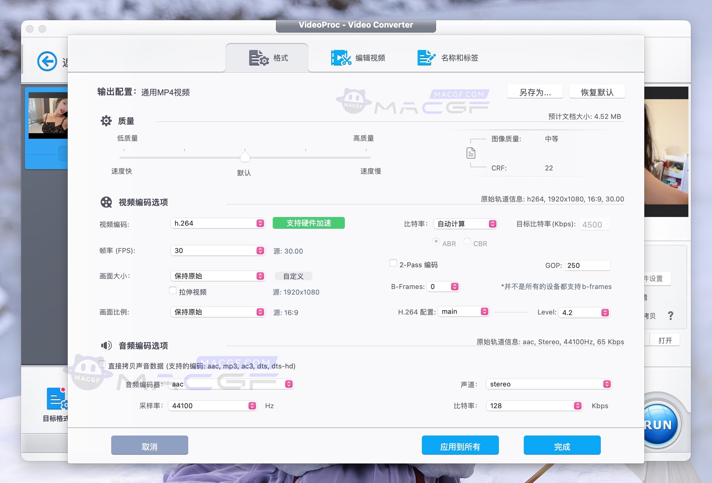
Task: Click the 音频编码选项 speaker icon
Action: [106, 345]
